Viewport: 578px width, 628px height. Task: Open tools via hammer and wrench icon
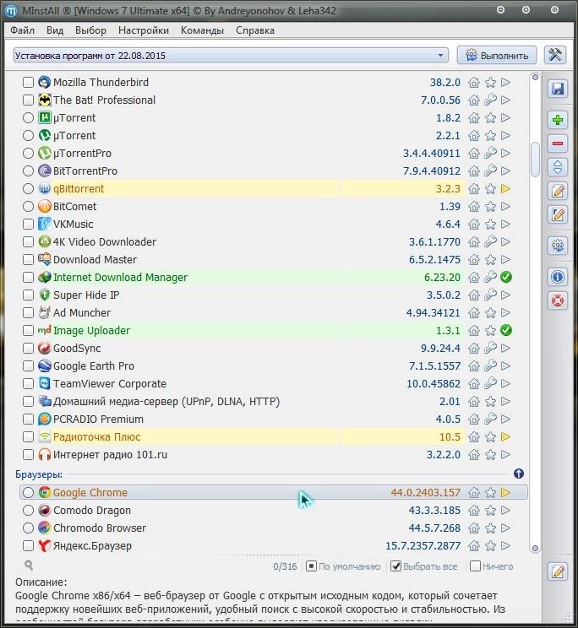(x=555, y=55)
